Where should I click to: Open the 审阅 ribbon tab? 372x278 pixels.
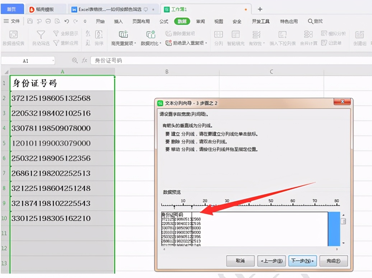pos(200,21)
